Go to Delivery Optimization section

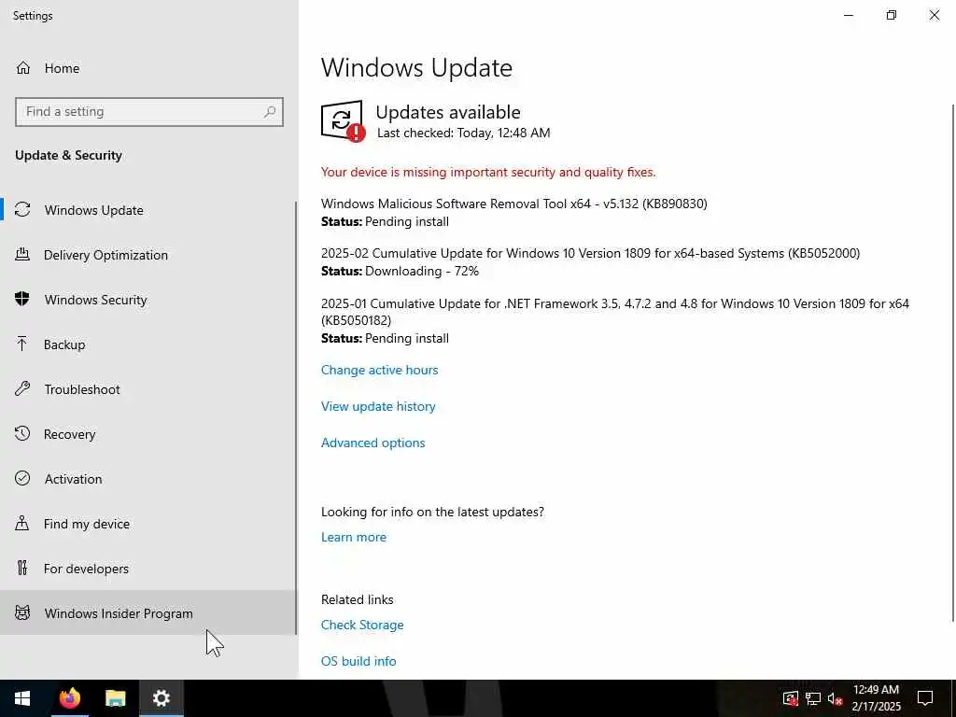coord(148,255)
